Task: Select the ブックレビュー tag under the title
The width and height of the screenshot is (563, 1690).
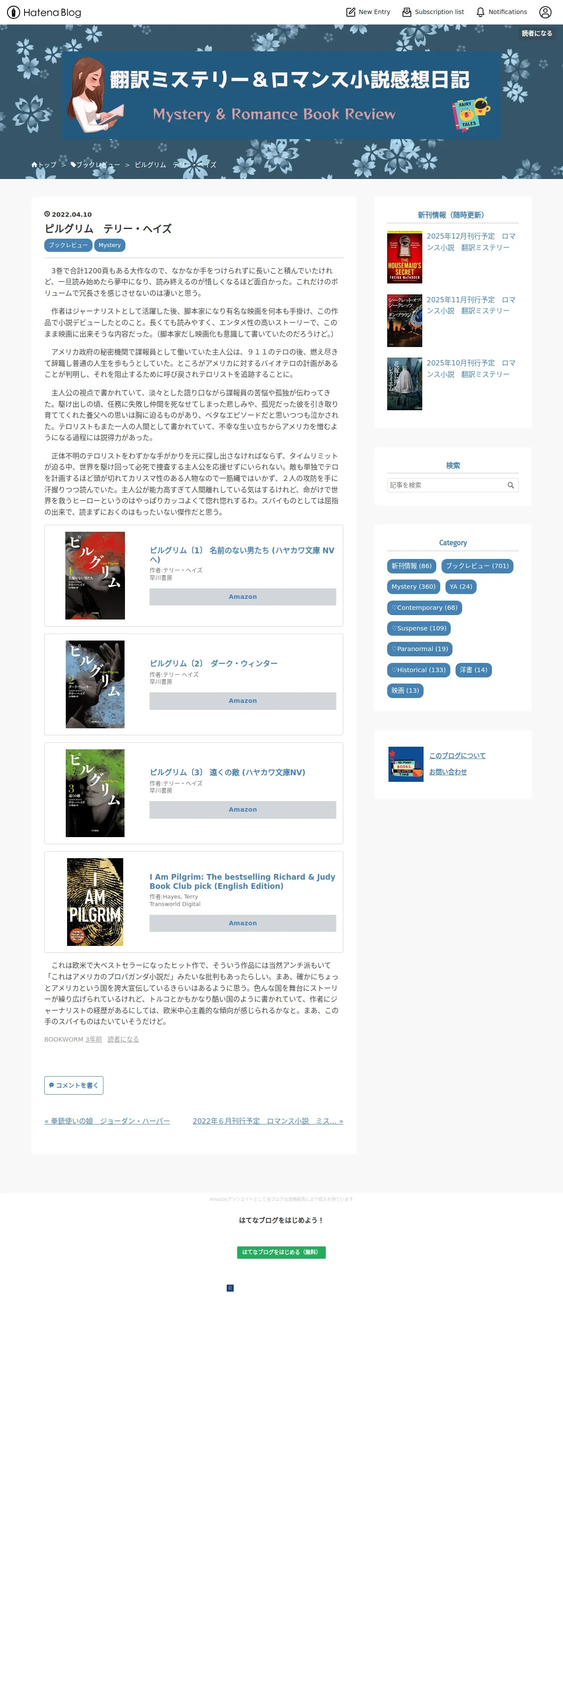Action: click(68, 245)
